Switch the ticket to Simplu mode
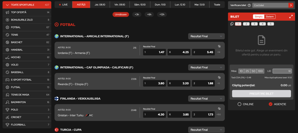The width and height of the screenshot is (298, 133). (258, 17)
